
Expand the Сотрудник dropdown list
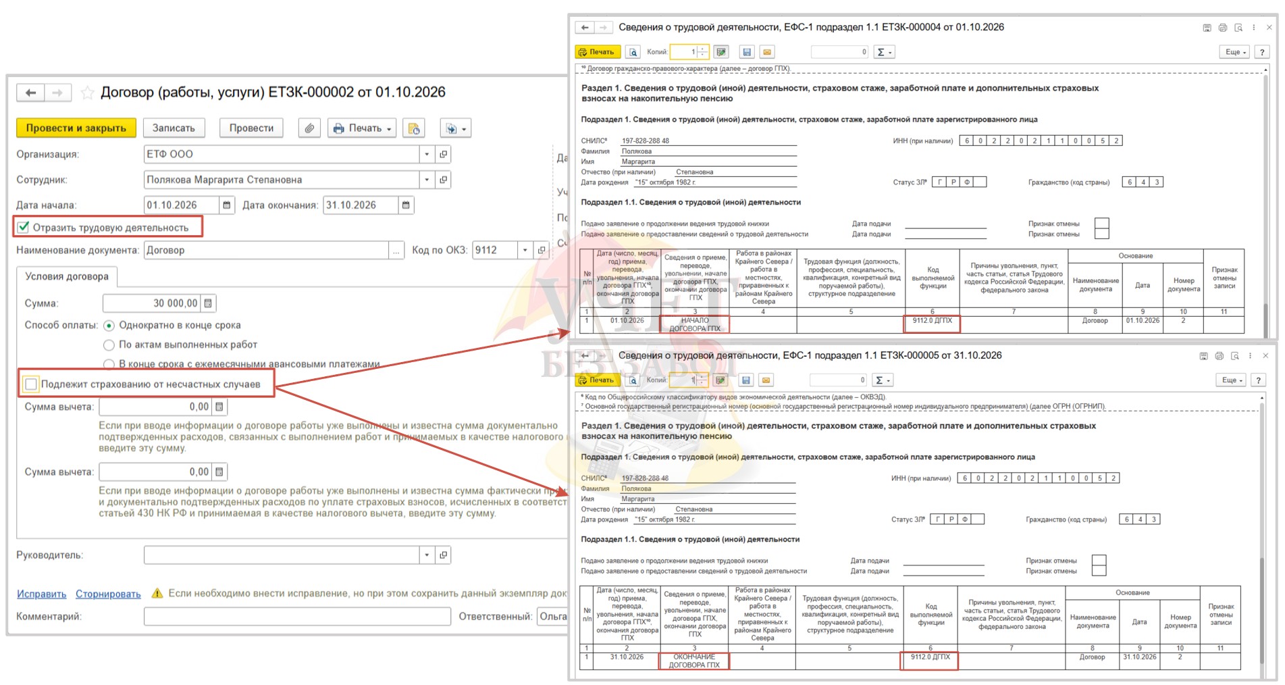point(427,180)
